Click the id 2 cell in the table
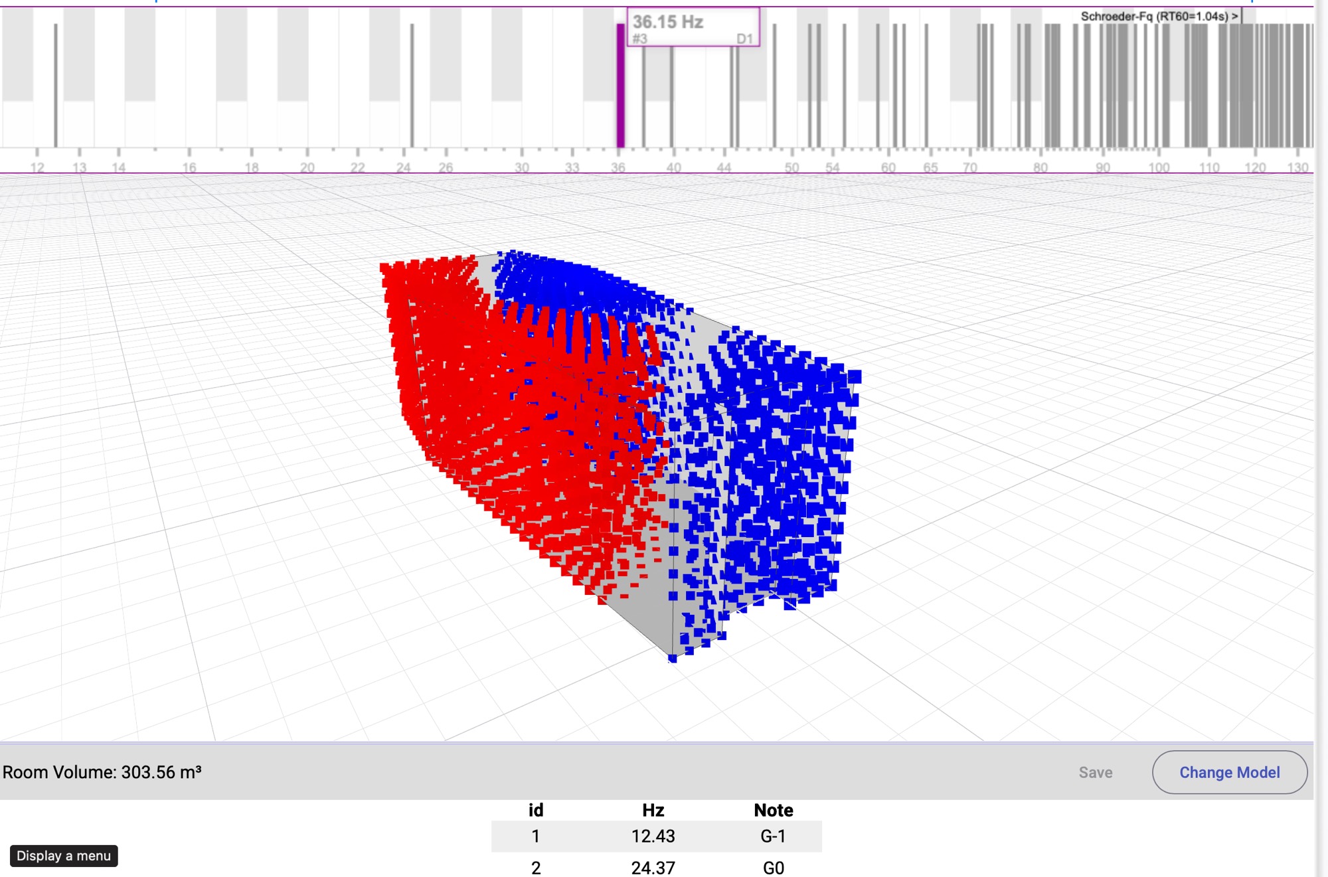 tap(536, 868)
